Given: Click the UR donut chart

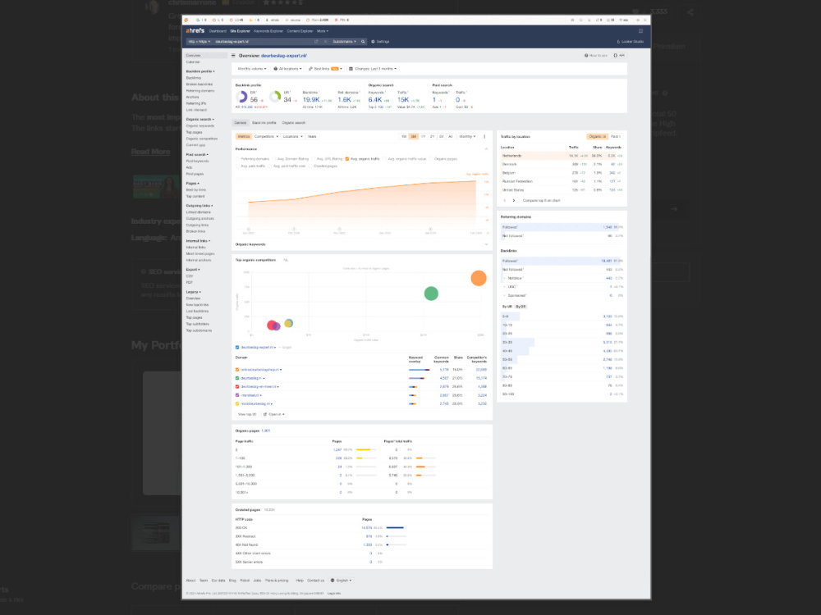Looking at the screenshot, I should point(275,96).
